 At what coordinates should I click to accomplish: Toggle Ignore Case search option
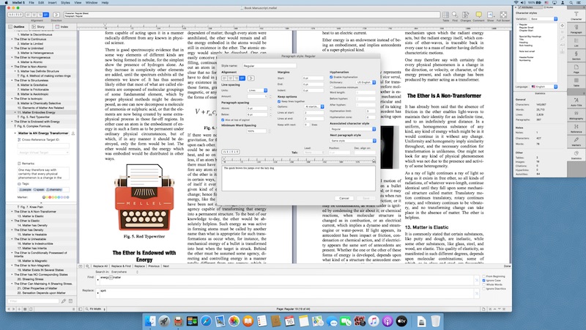tap(484, 280)
